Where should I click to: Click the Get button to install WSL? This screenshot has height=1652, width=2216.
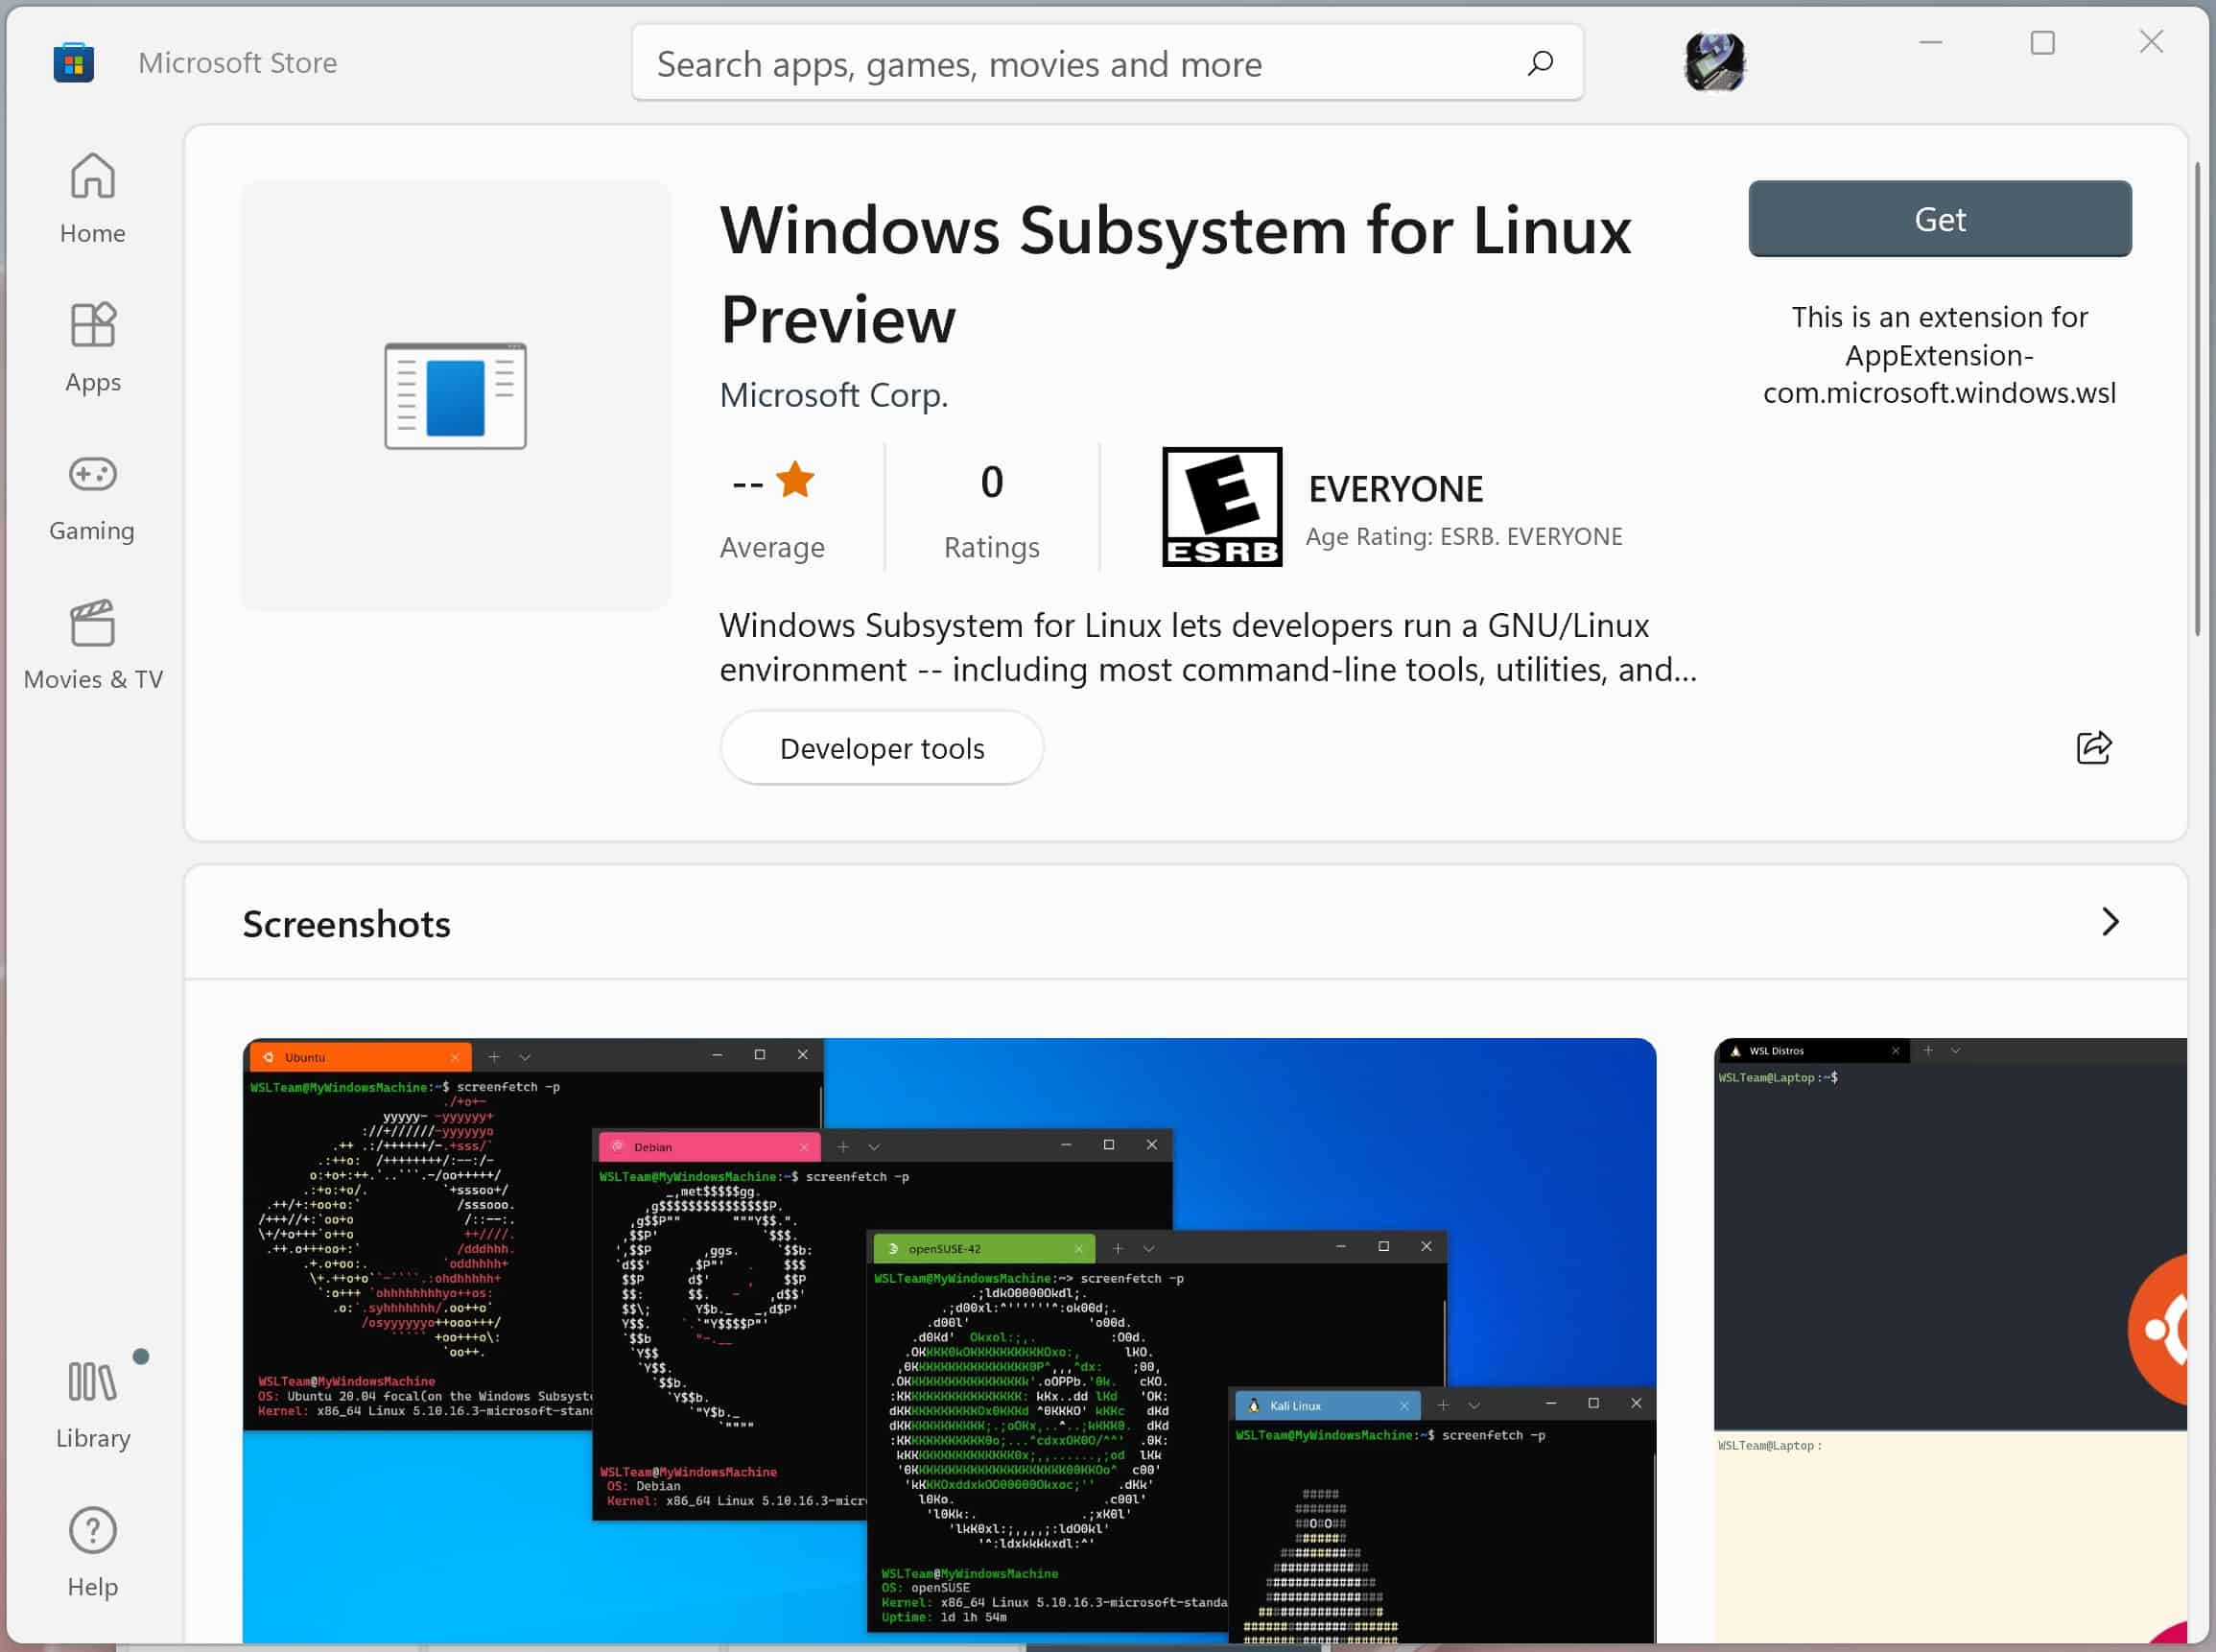1940,217
